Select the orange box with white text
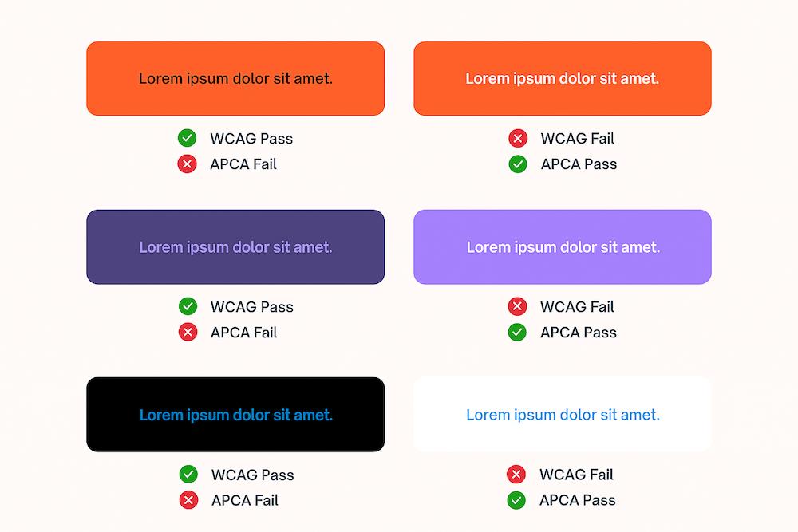This screenshot has height=532, width=798. [x=563, y=78]
